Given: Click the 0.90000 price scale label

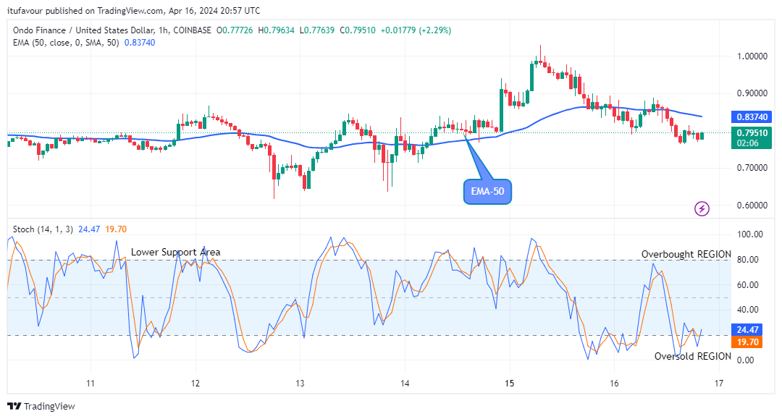Looking at the screenshot, I should click(x=752, y=93).
